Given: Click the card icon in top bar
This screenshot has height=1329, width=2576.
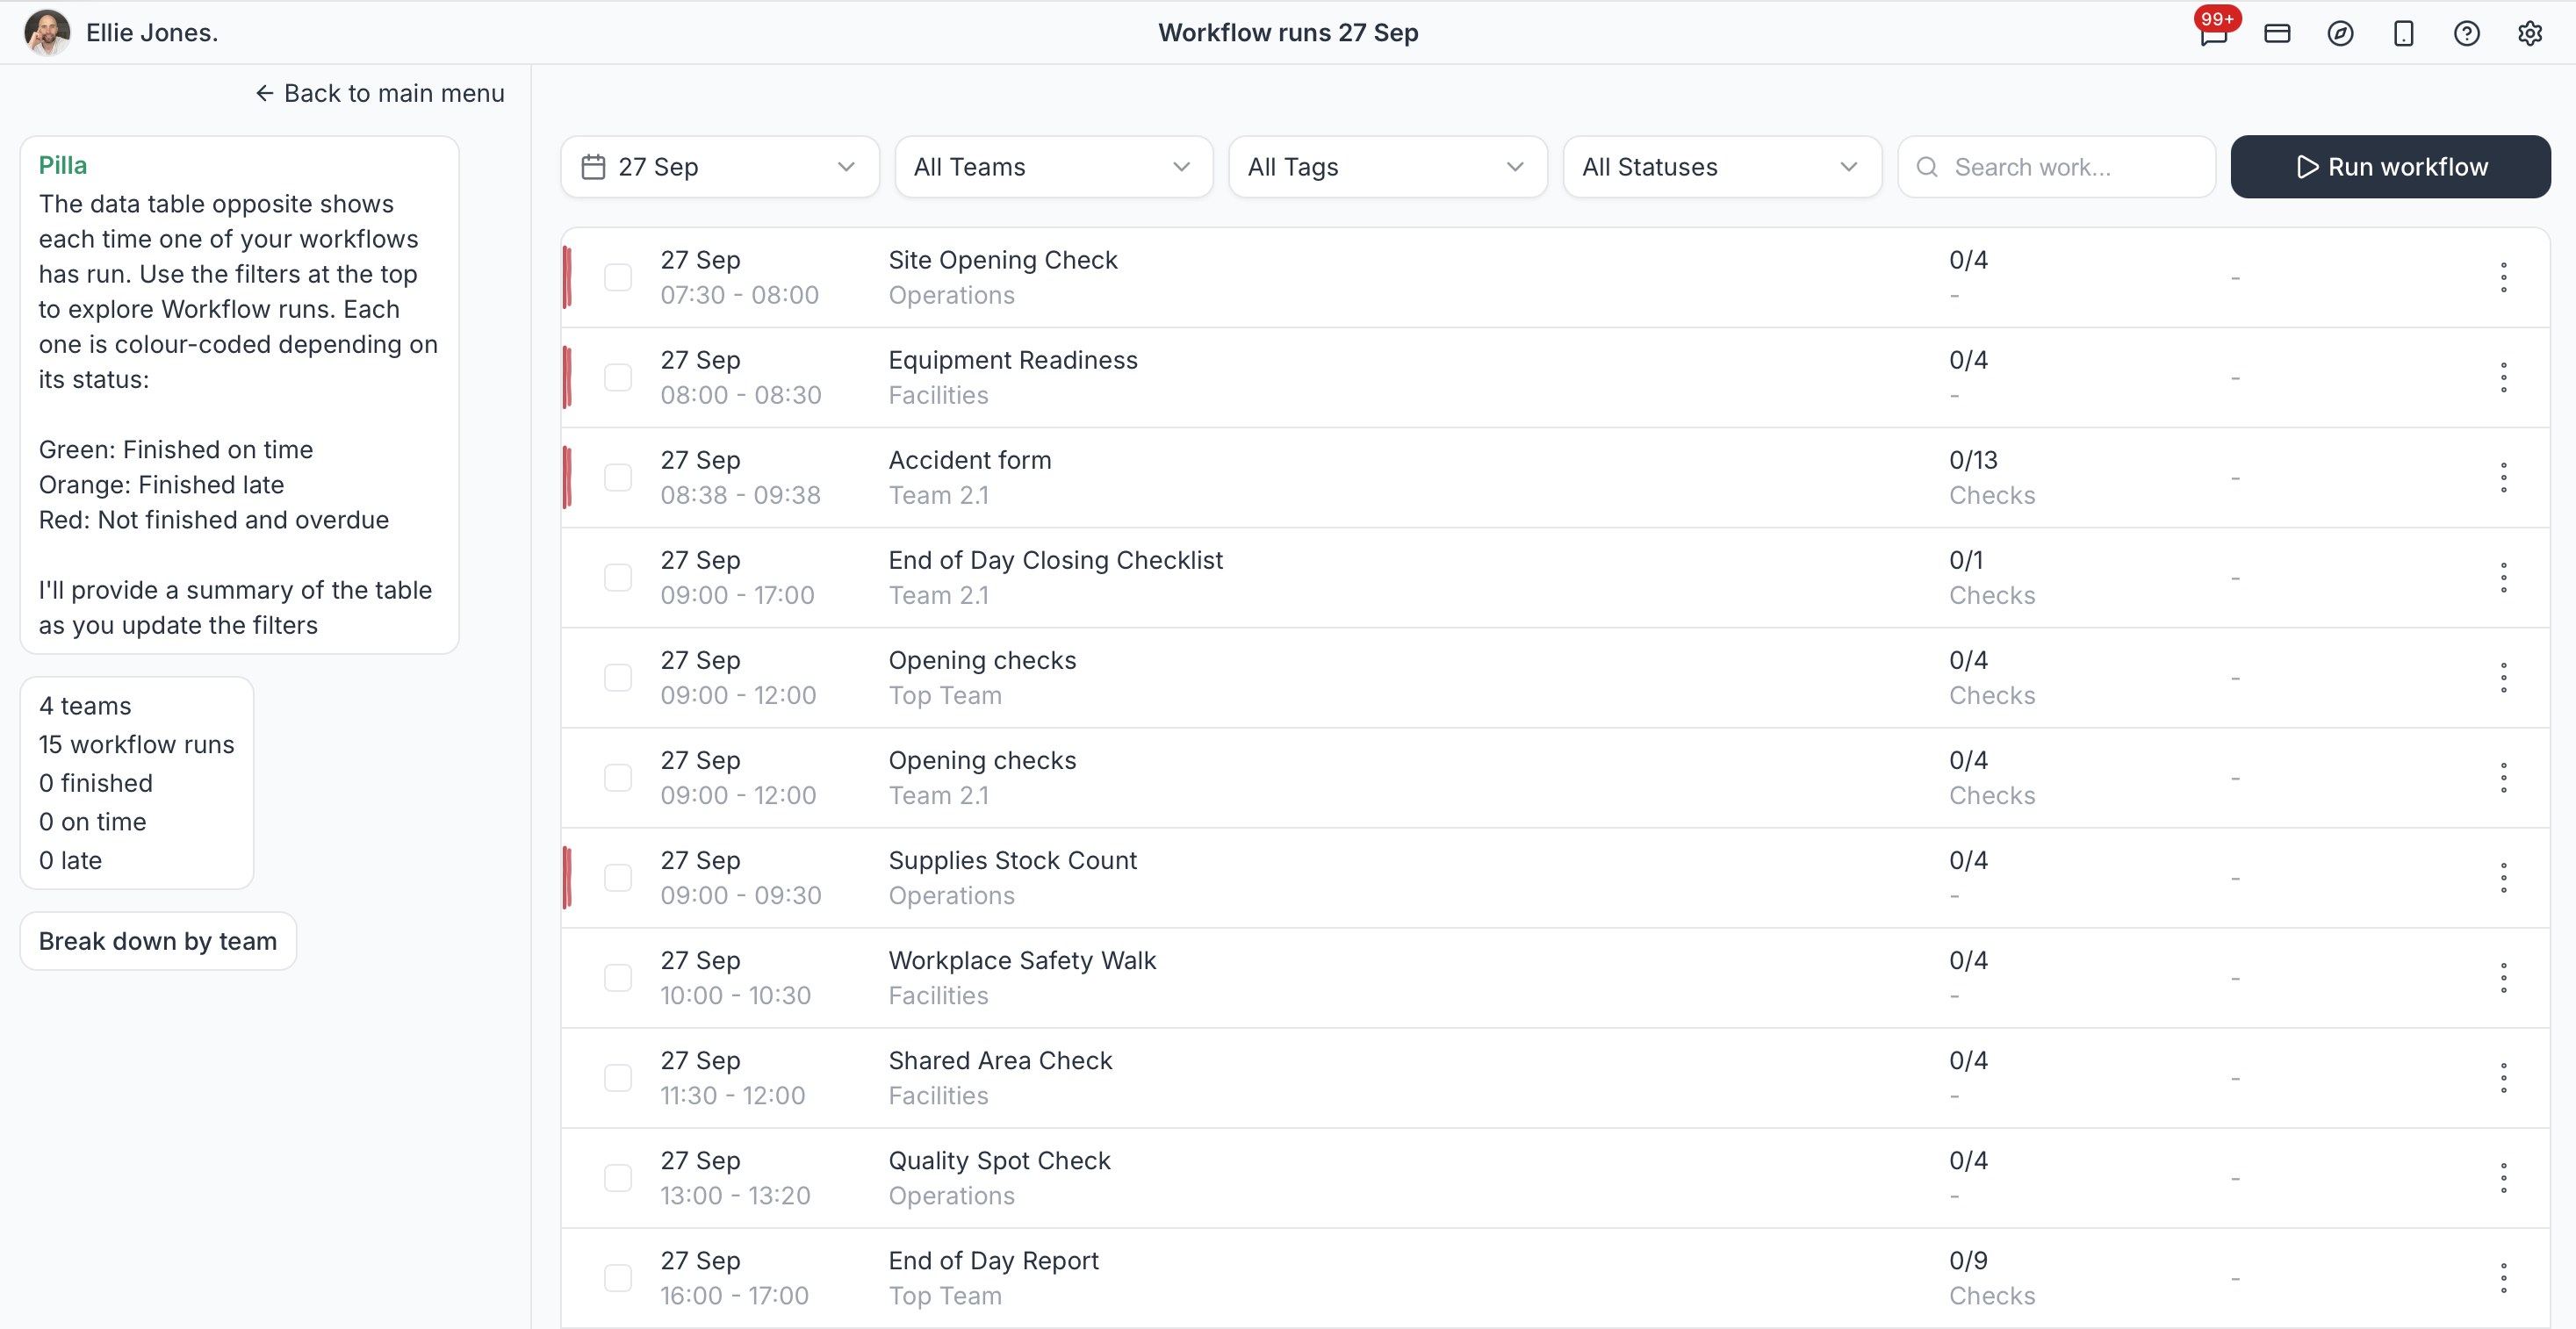Looking at the screenshot, I should click(2277, 34).
